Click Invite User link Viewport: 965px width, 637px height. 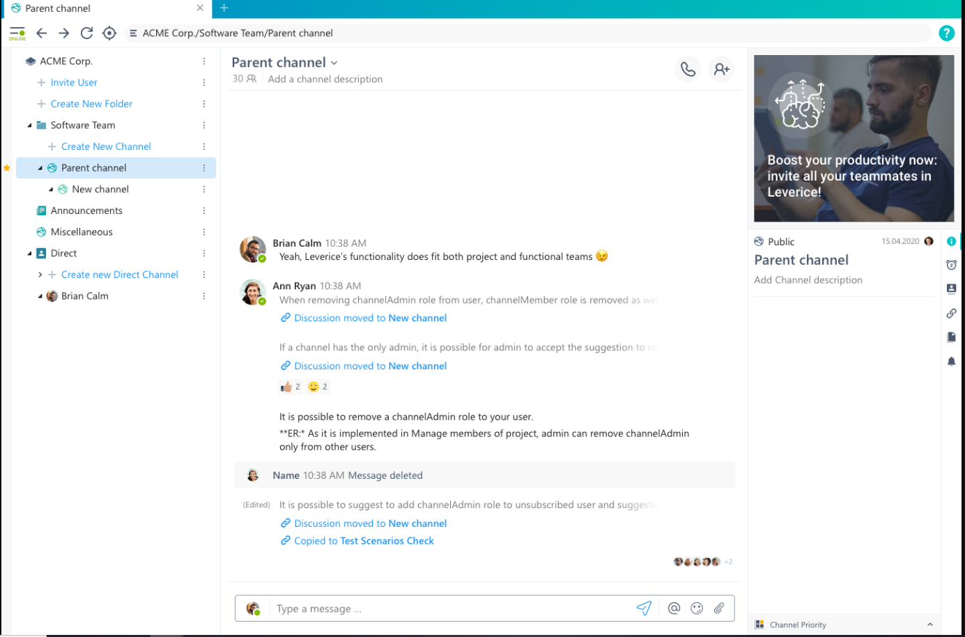pyautogui.click(x=73, y=82)
